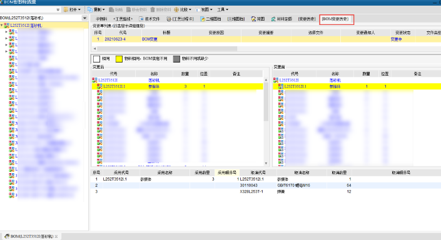
Task: Click the 复制 copy toolbar button
Action: click(x=96, y=9)
